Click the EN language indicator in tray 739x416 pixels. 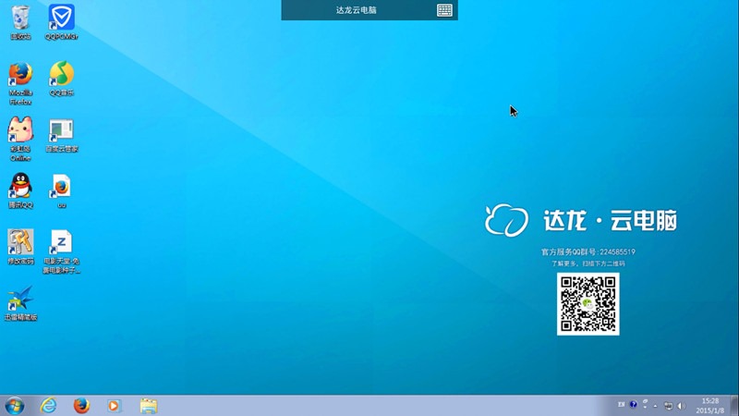pos(621,404)
